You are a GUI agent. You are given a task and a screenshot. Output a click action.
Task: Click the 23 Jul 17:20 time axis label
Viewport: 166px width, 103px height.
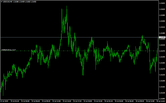(x=77, y=101)
